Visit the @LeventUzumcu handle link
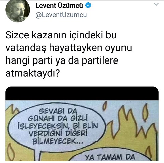 coord(61,15)
